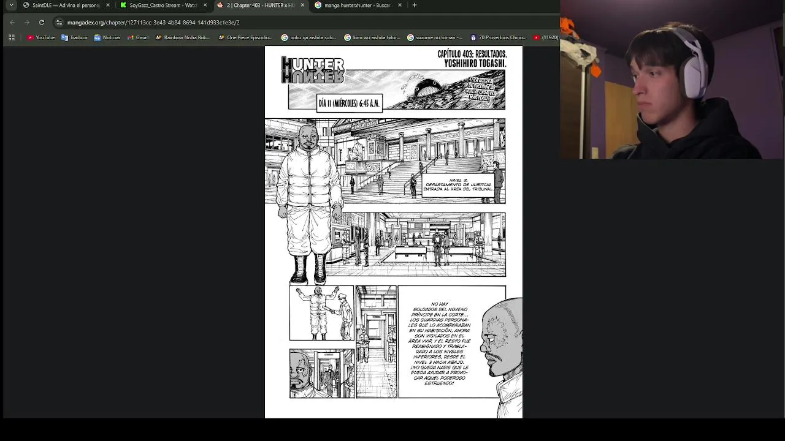The height and width of the screenshot is (441, 785).
Task: Open the YouTube bookmark
Action: 41,37
